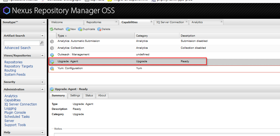Close the Repositories tab
This screenshot has width=280, height=136.
point(117,22)
